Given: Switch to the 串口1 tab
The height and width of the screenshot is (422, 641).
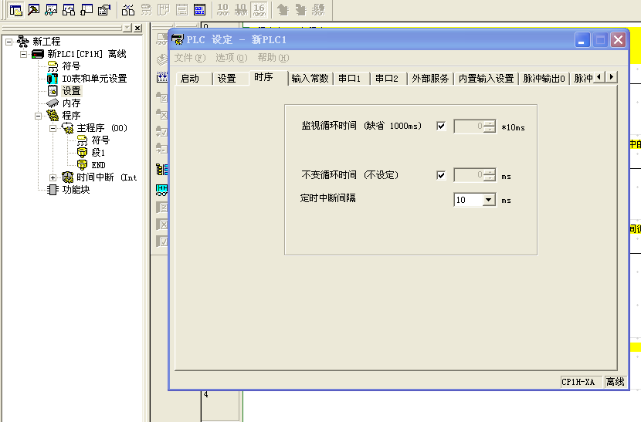Looking at the screenshot, I should [x=350, y=79].
